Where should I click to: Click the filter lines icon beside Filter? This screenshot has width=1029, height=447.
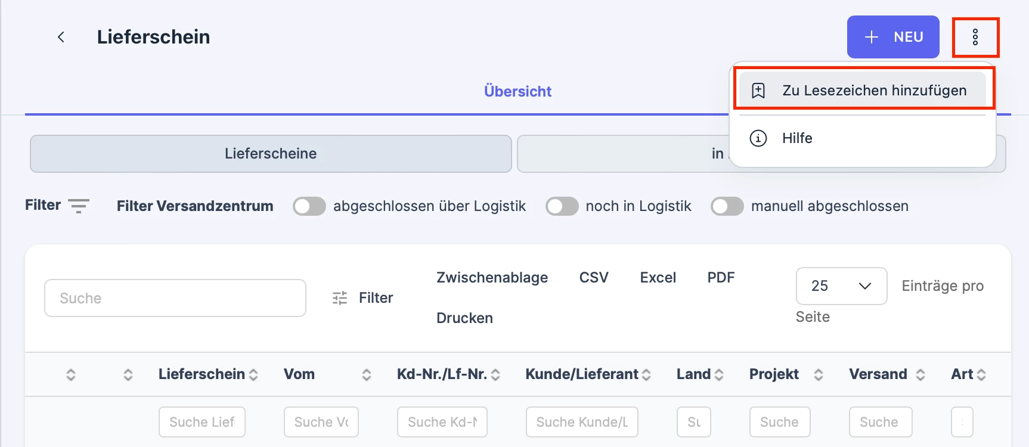(x=79, y=206)
